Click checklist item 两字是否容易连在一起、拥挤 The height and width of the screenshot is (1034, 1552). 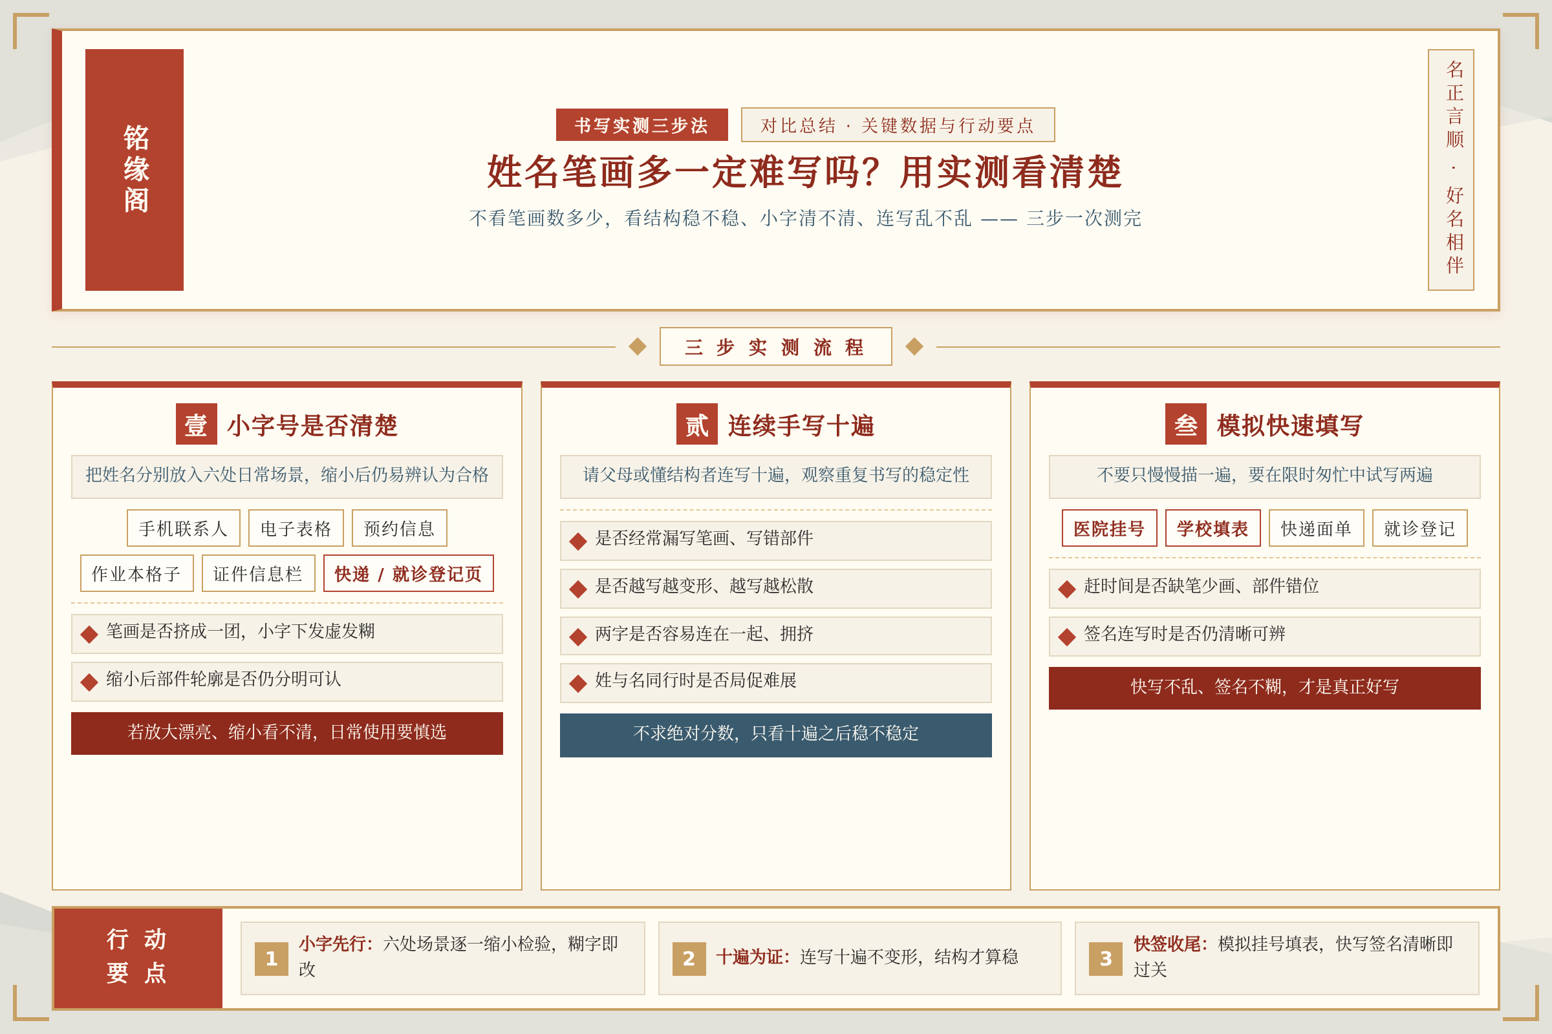(776, 636)
